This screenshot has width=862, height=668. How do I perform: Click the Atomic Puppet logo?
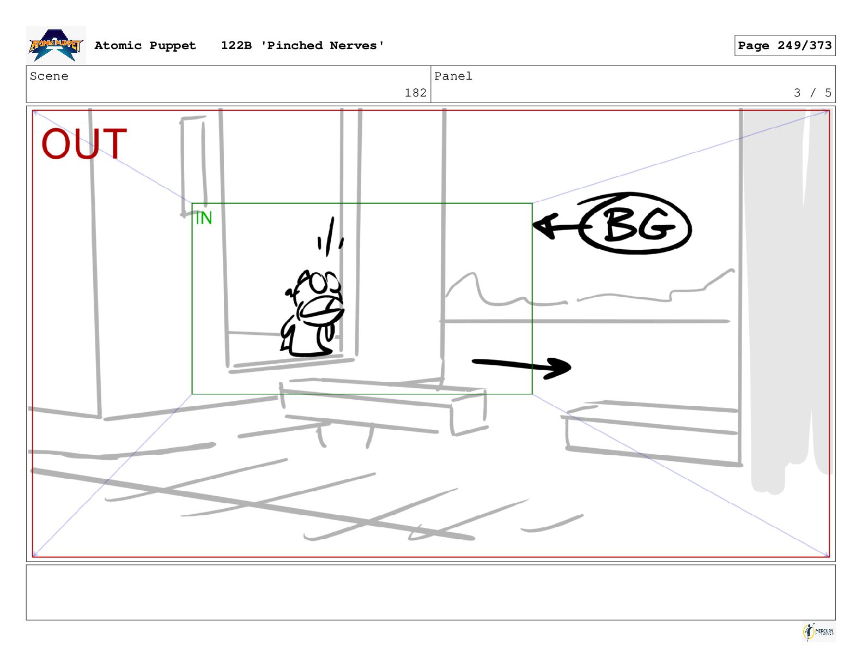coord(56,45)
